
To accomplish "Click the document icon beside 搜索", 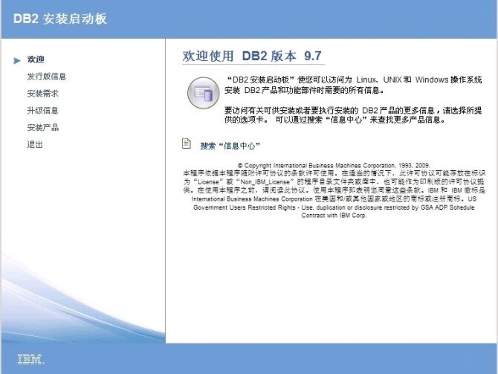I will [187, 144].
